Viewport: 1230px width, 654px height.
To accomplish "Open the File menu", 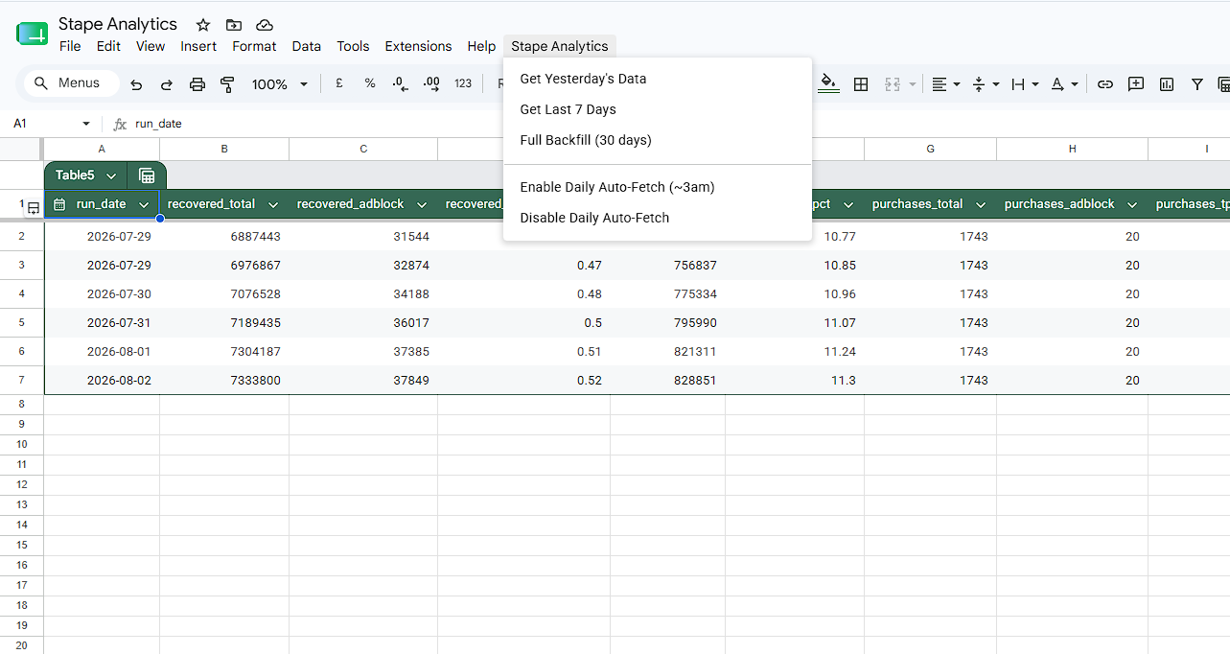I will (x=70, y=46).
